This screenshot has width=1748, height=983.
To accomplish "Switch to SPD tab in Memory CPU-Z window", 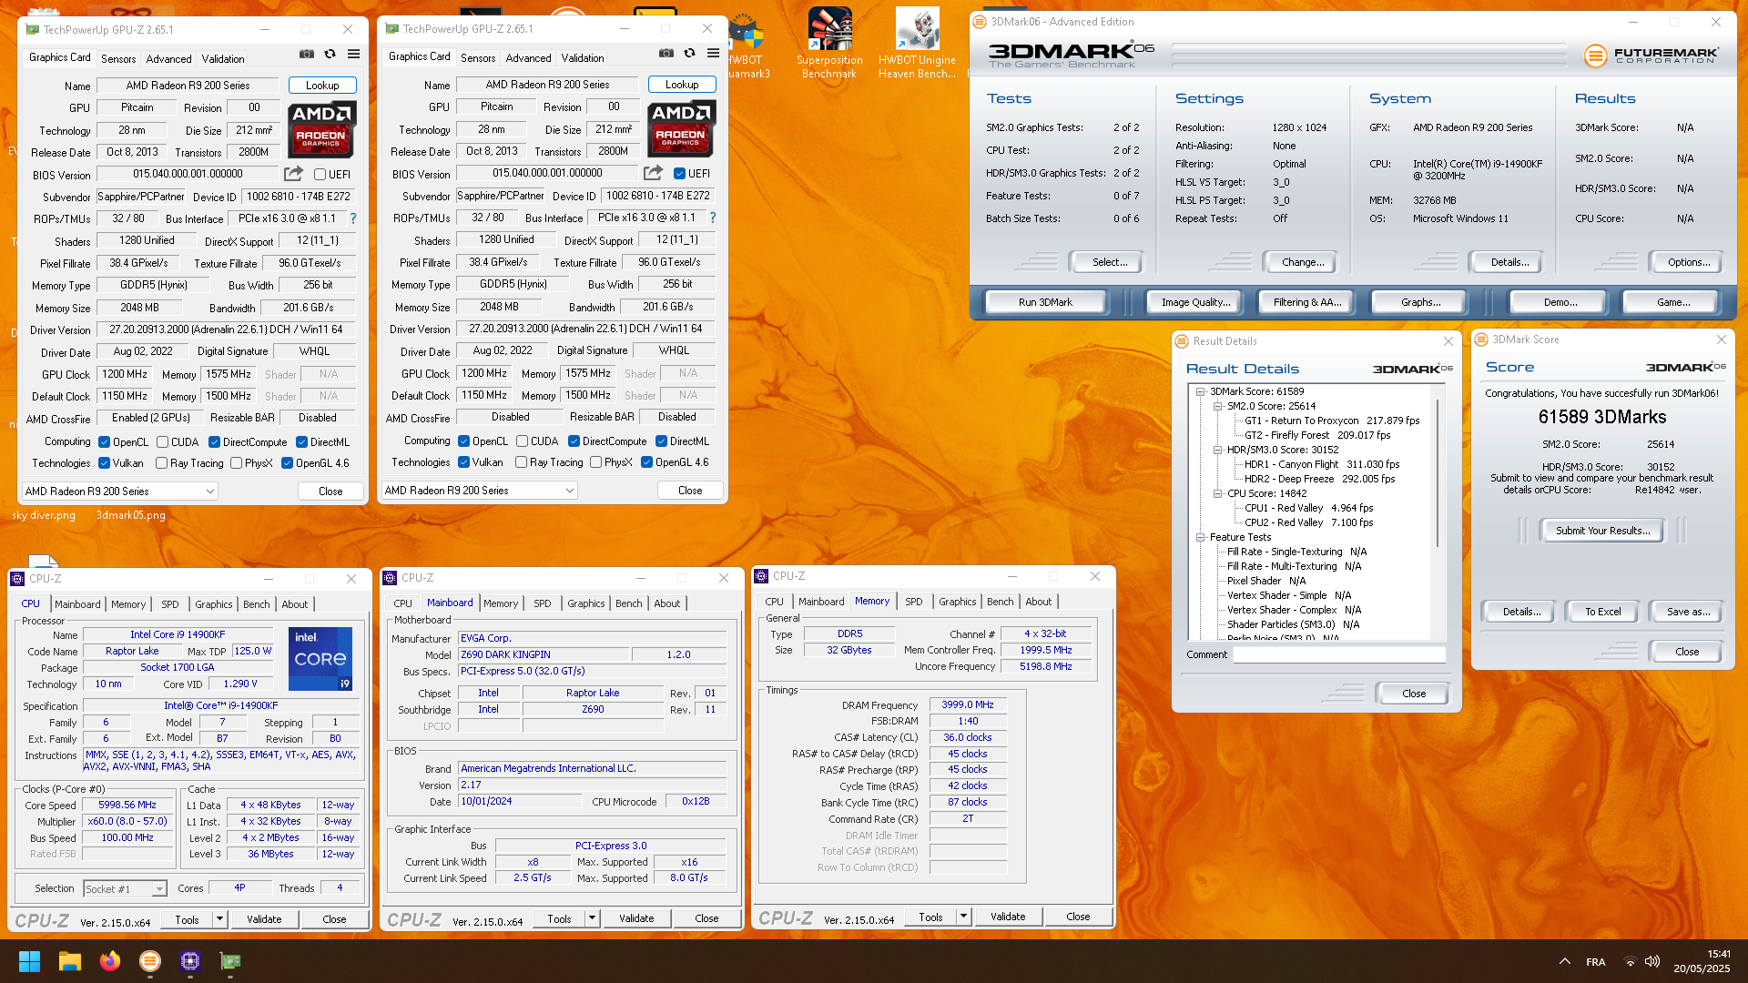I will (913, 602).
